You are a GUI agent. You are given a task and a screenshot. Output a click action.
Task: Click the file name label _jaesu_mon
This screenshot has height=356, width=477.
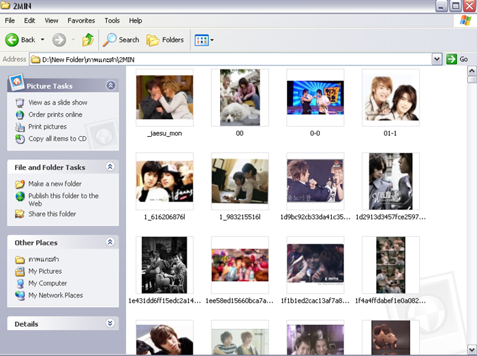coord(165,133)
